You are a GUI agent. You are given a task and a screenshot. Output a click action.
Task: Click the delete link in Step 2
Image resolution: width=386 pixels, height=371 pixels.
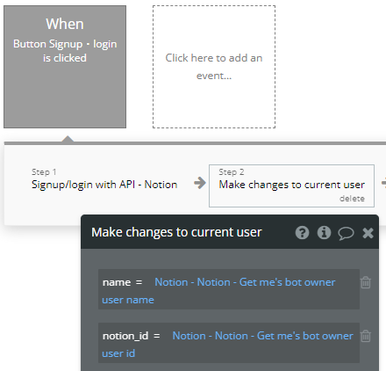coord(352,199)
